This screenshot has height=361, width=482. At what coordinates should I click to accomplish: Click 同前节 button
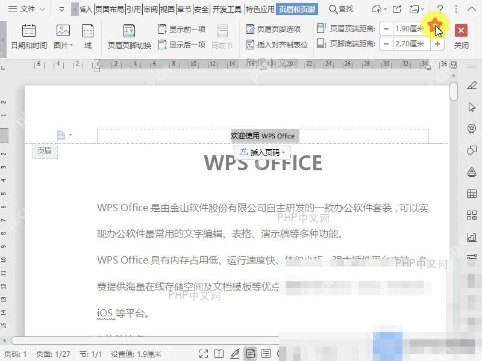tap(222, 37)
